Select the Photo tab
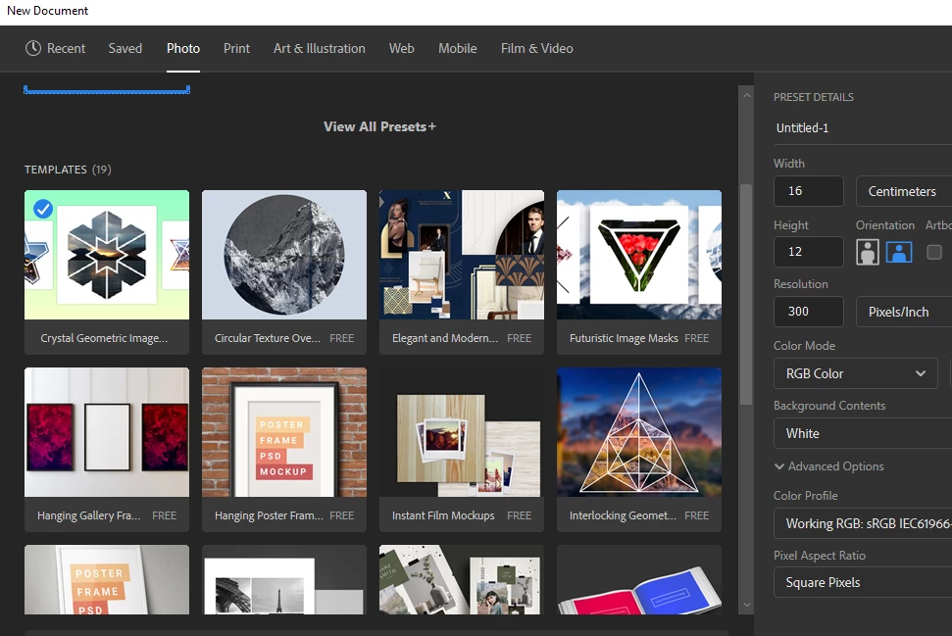The image size is (952, 636). 183,48
